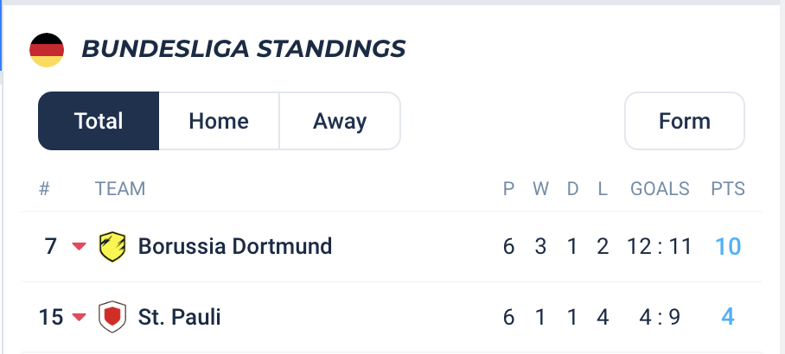Click the TEAM column header
Image resolution: width=785 pixels, height=354 pixels.
(120, 189)
